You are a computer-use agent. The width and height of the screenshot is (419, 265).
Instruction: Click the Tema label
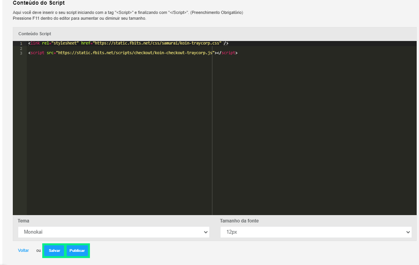[23, 221]
